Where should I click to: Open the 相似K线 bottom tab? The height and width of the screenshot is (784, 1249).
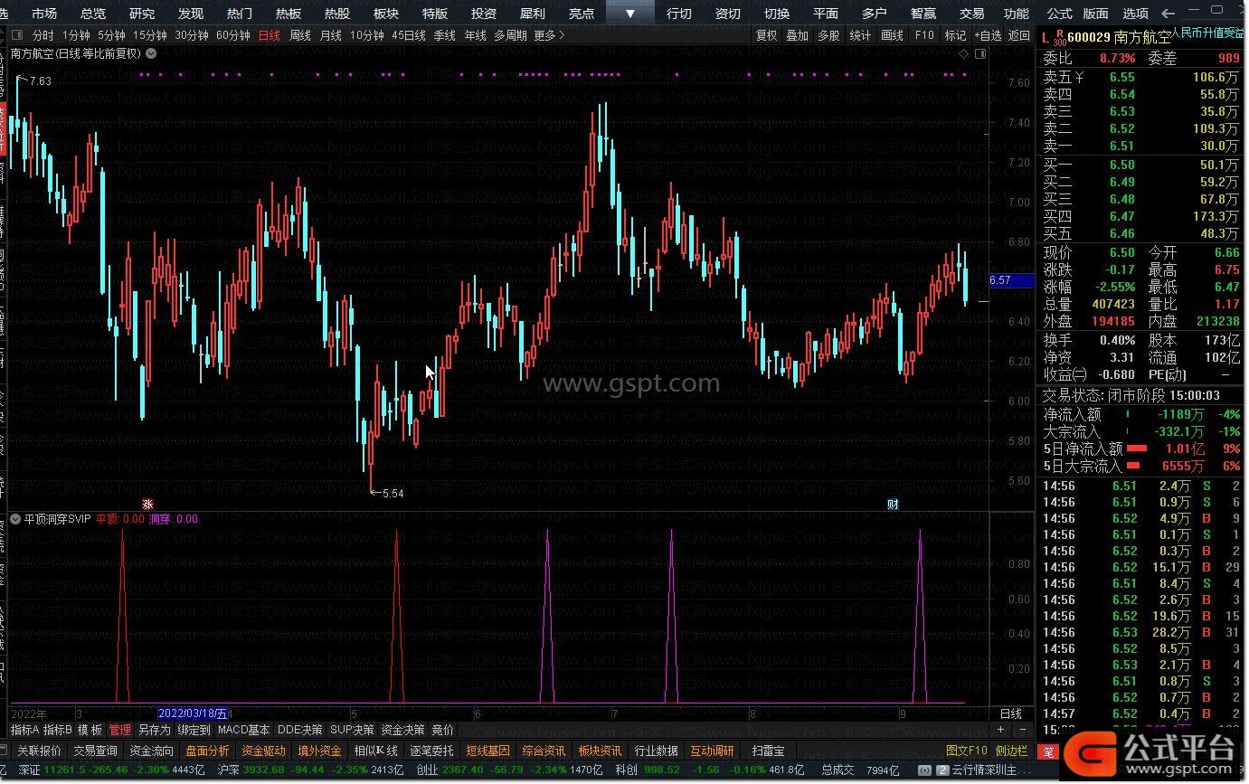pyautogui.click(x=375, y=751)
